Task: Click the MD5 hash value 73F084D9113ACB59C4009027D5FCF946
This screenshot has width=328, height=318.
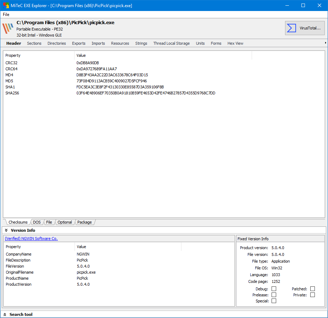Action: pyautogui.click(x=111, y=81)
